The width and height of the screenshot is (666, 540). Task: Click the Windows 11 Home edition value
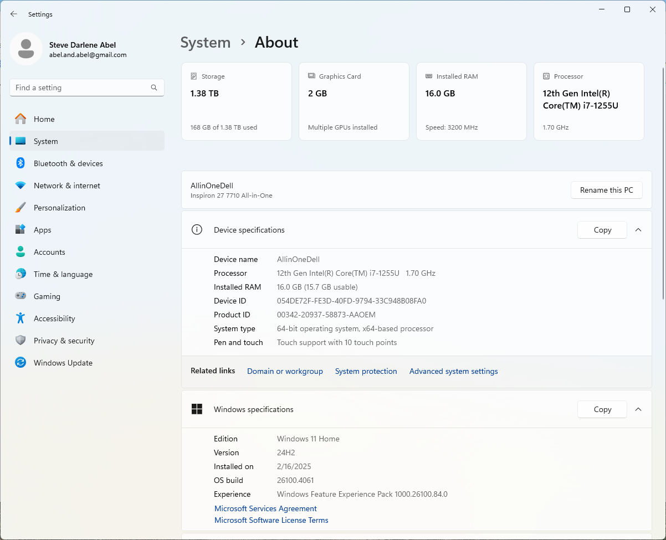[x=308, y=439]
